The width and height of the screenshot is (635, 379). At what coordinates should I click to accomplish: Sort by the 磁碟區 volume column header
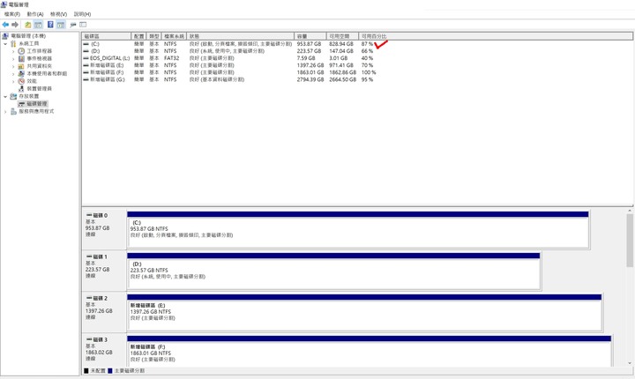107,36
